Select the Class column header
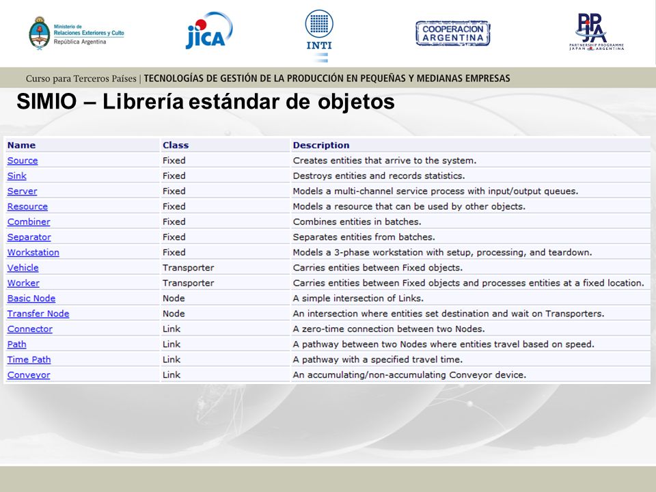656x492 pixels. (x=176, y=145)
